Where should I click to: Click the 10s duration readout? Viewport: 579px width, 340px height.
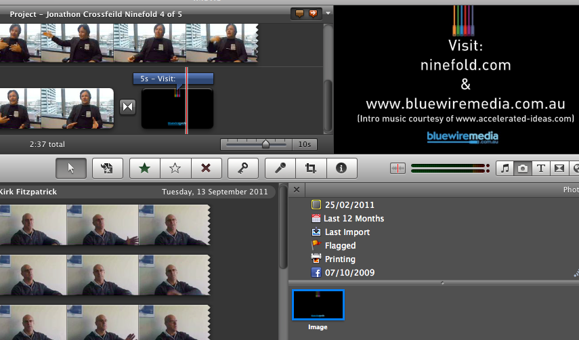305,144
